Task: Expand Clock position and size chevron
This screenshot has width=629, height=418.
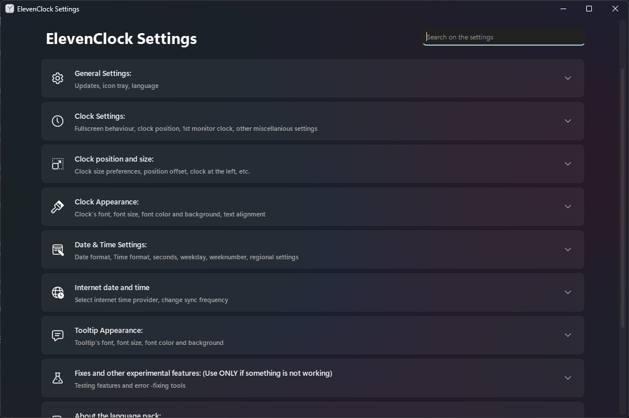Action: coord(567,164)
